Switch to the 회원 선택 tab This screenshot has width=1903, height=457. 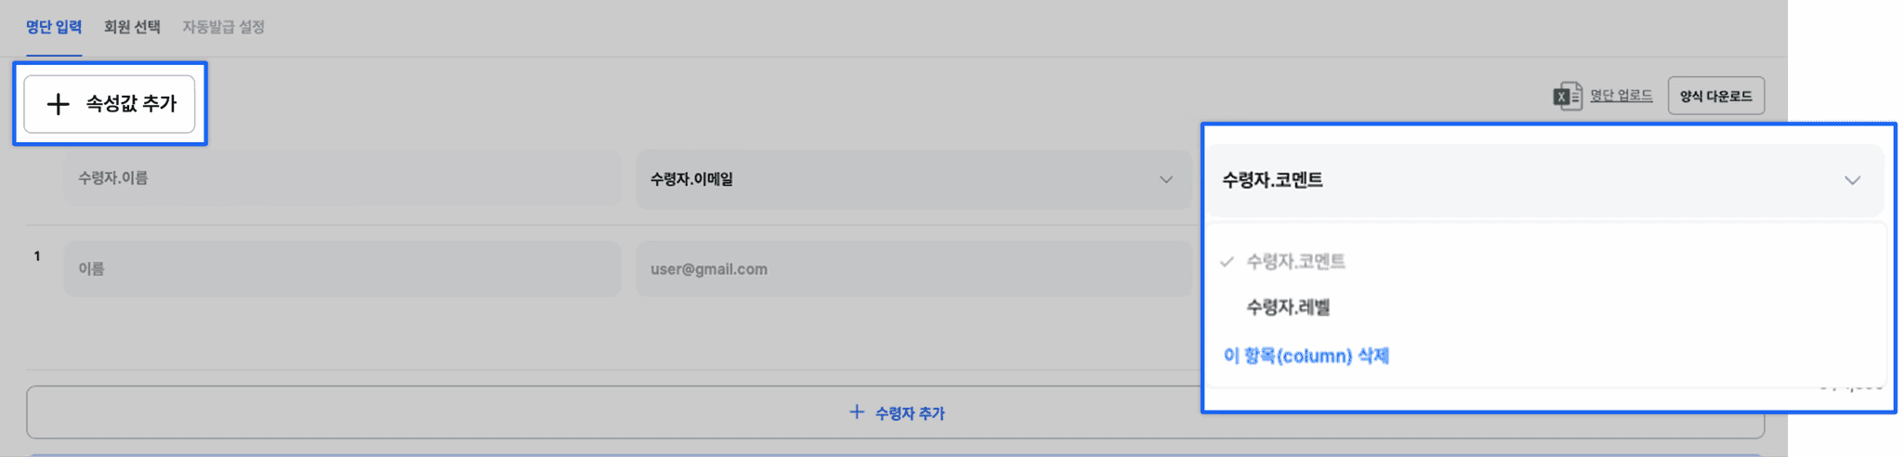click(x=132, y=27)
